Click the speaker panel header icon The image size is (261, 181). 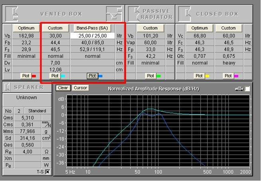coord(8,87)
